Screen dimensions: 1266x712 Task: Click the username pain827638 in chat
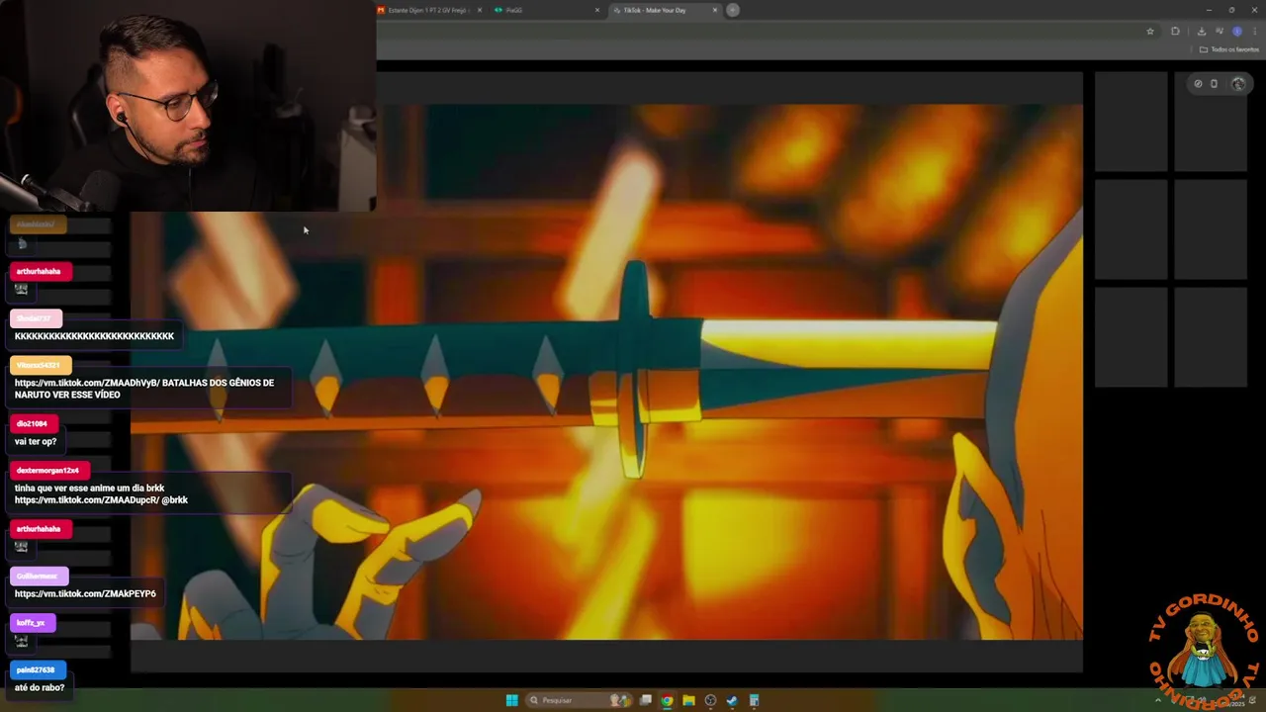point(36,670)
